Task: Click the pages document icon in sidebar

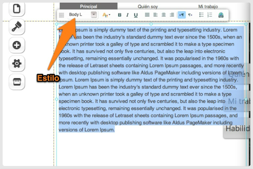Action: tap(17, 8)
